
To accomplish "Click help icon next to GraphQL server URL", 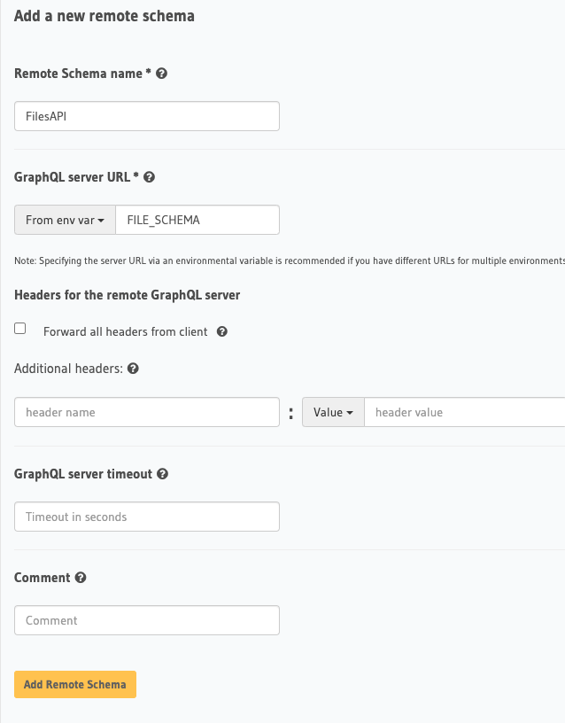I will pyautogui.click(x=149, y=177).
